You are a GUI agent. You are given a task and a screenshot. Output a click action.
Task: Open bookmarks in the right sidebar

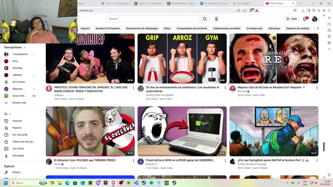329,37
